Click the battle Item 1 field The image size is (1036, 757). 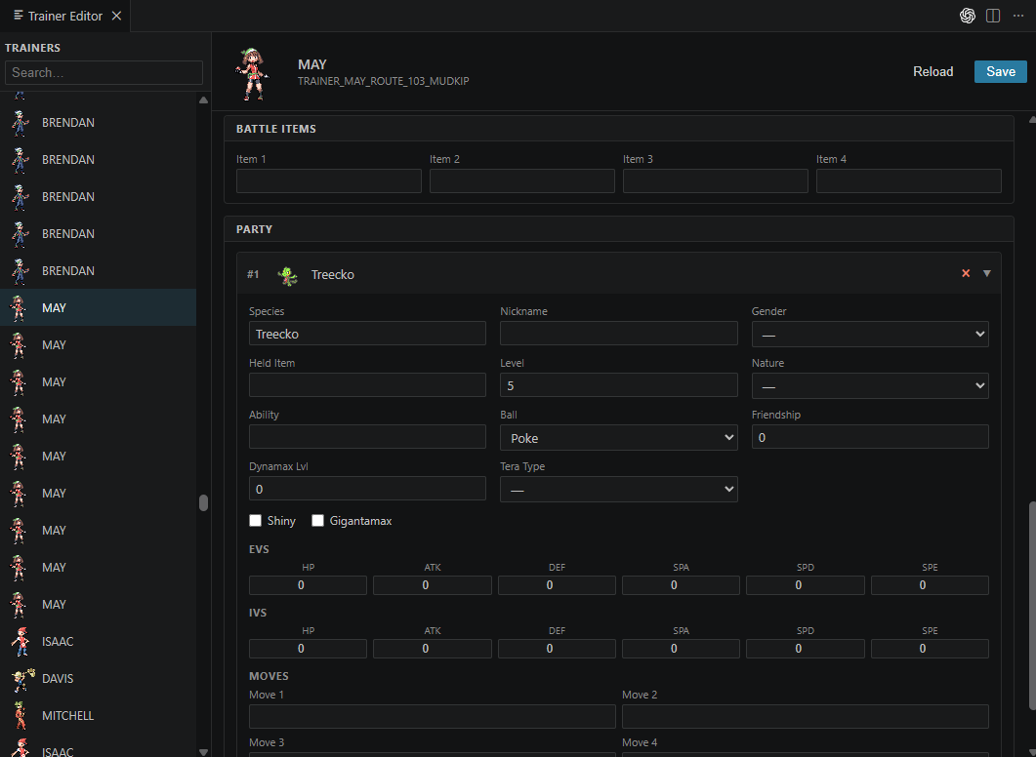328,180
